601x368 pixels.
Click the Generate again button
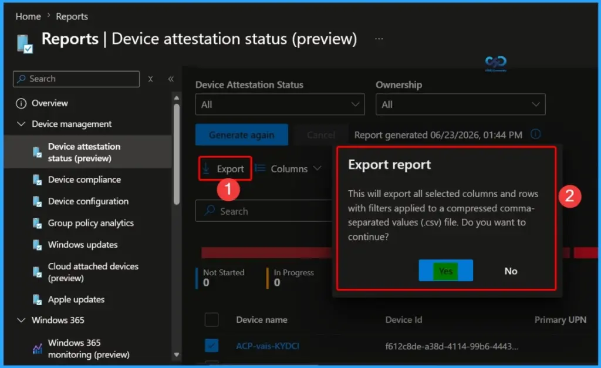241,134
